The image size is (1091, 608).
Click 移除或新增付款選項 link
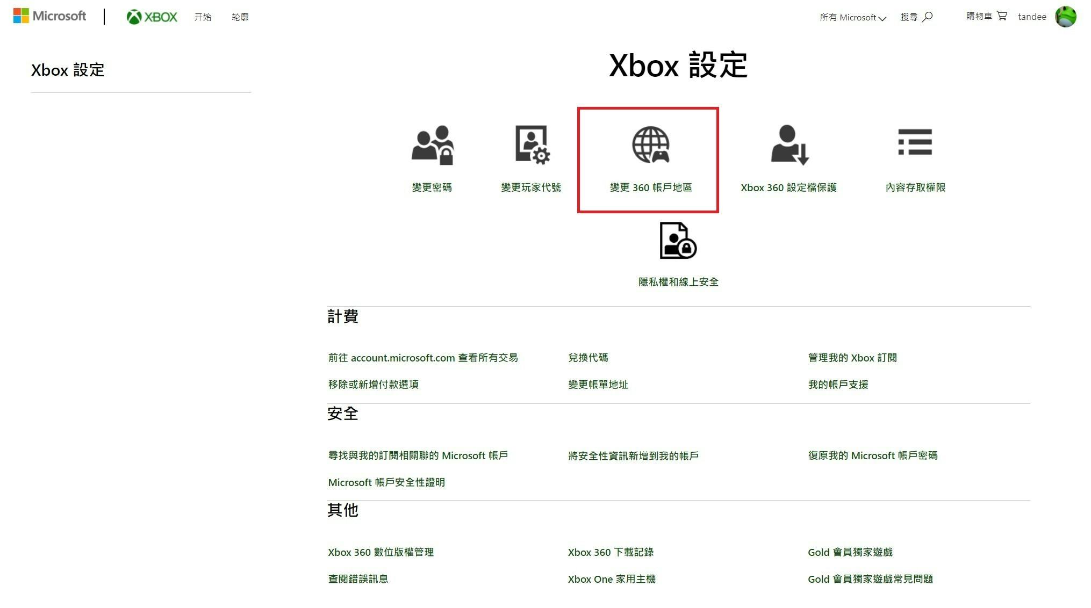click(x=373, y=385)
